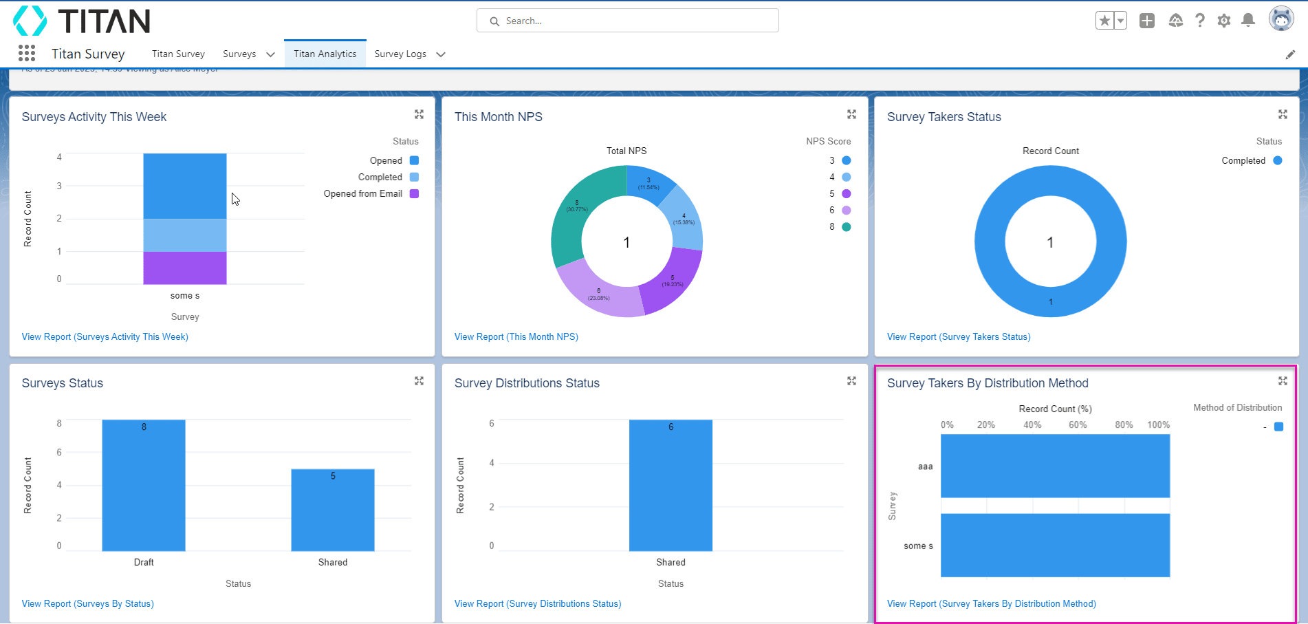
Task: Expand the Surveys tab dropdown chevron
Action: (x=270, y=54)
